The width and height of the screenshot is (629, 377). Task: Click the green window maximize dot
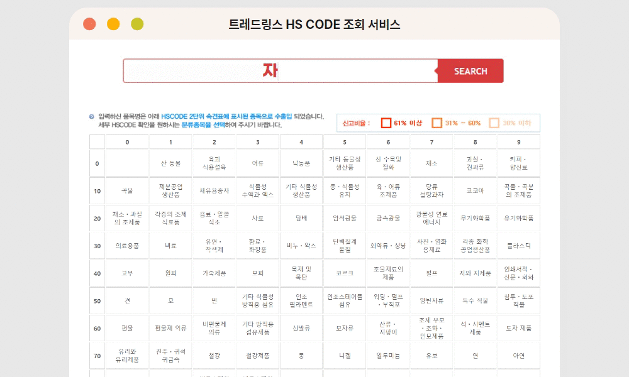137,24
